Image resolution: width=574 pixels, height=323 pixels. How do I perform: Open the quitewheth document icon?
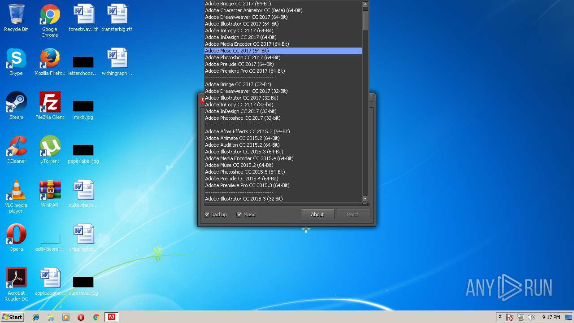coord(83,194)
